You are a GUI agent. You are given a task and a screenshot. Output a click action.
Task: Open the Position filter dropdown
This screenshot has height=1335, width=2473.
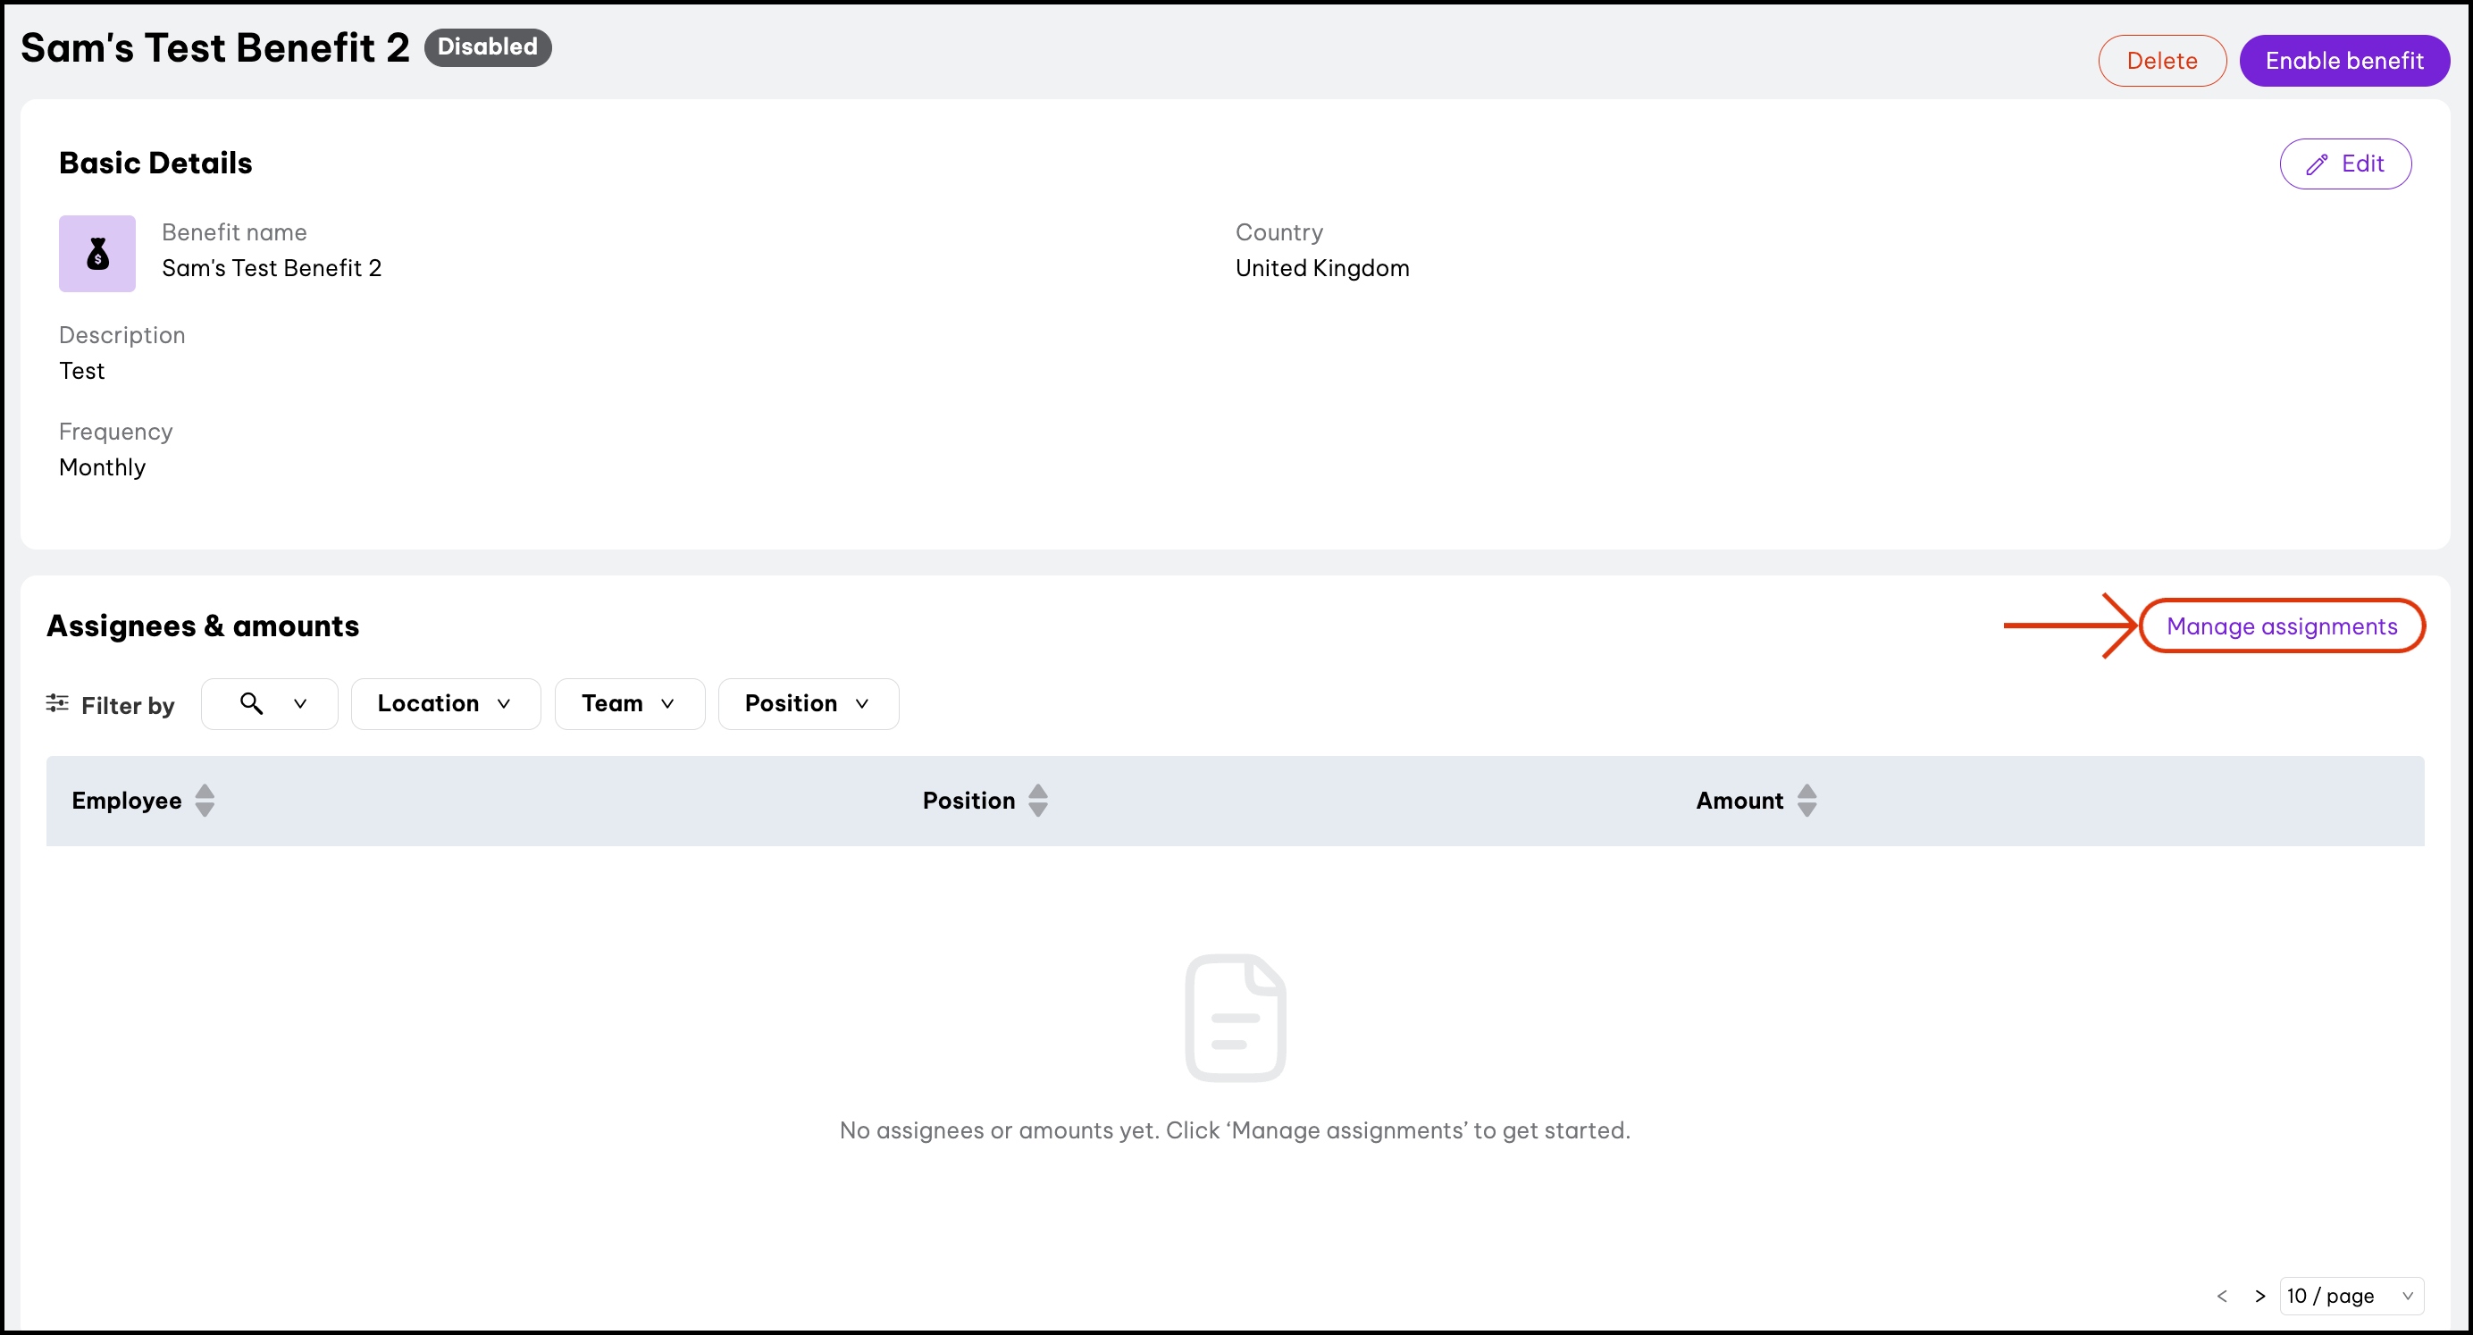(x=809, y=703)
